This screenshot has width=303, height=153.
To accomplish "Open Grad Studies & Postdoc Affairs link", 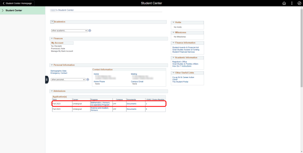I will pos(185,64).
